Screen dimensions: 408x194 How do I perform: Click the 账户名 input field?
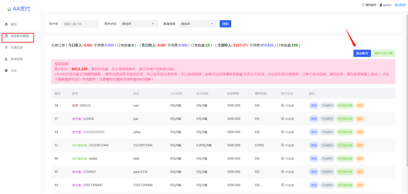80,24
